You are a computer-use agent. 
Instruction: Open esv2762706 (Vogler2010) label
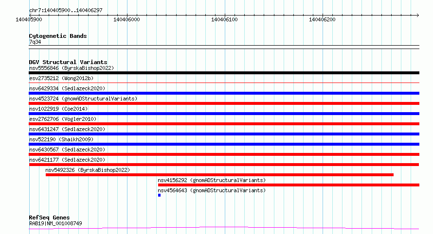tap(63, 119)
